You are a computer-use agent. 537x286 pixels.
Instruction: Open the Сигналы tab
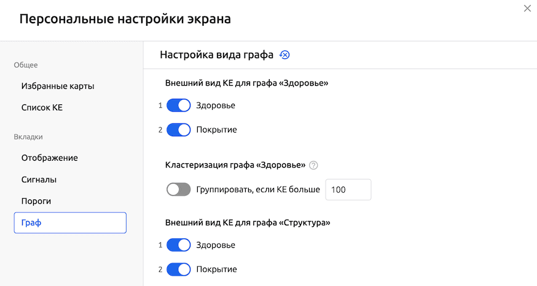(39, 180)
